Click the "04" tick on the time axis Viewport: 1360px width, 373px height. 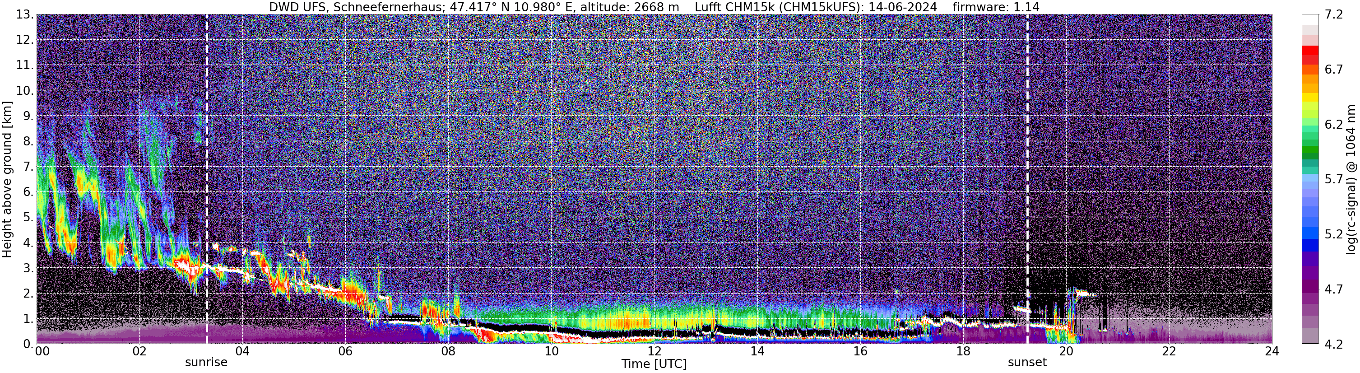pyautogui.click(x=242, y=351)
